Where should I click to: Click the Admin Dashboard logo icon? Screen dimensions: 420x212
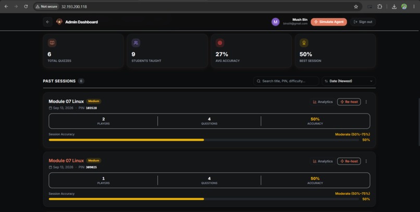coord(59,22)
